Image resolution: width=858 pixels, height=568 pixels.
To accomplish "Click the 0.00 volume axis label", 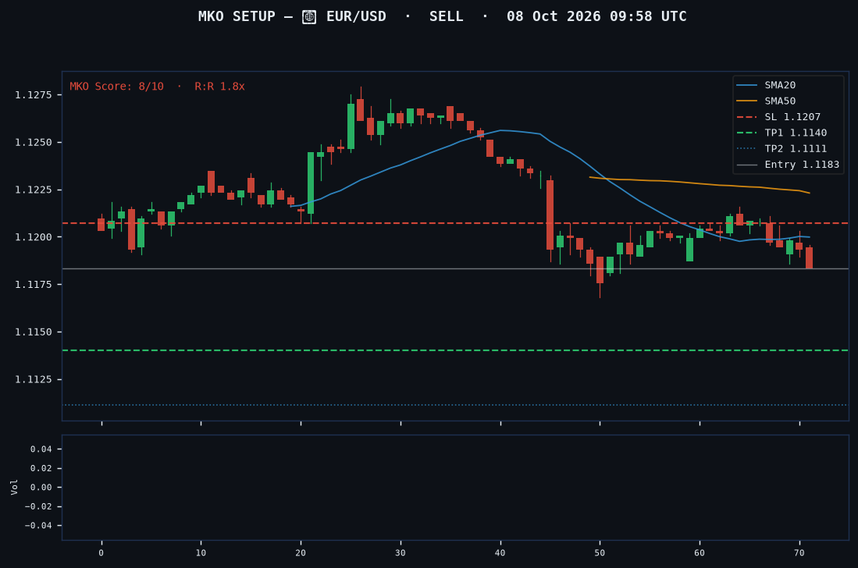I will click(41, 488).
